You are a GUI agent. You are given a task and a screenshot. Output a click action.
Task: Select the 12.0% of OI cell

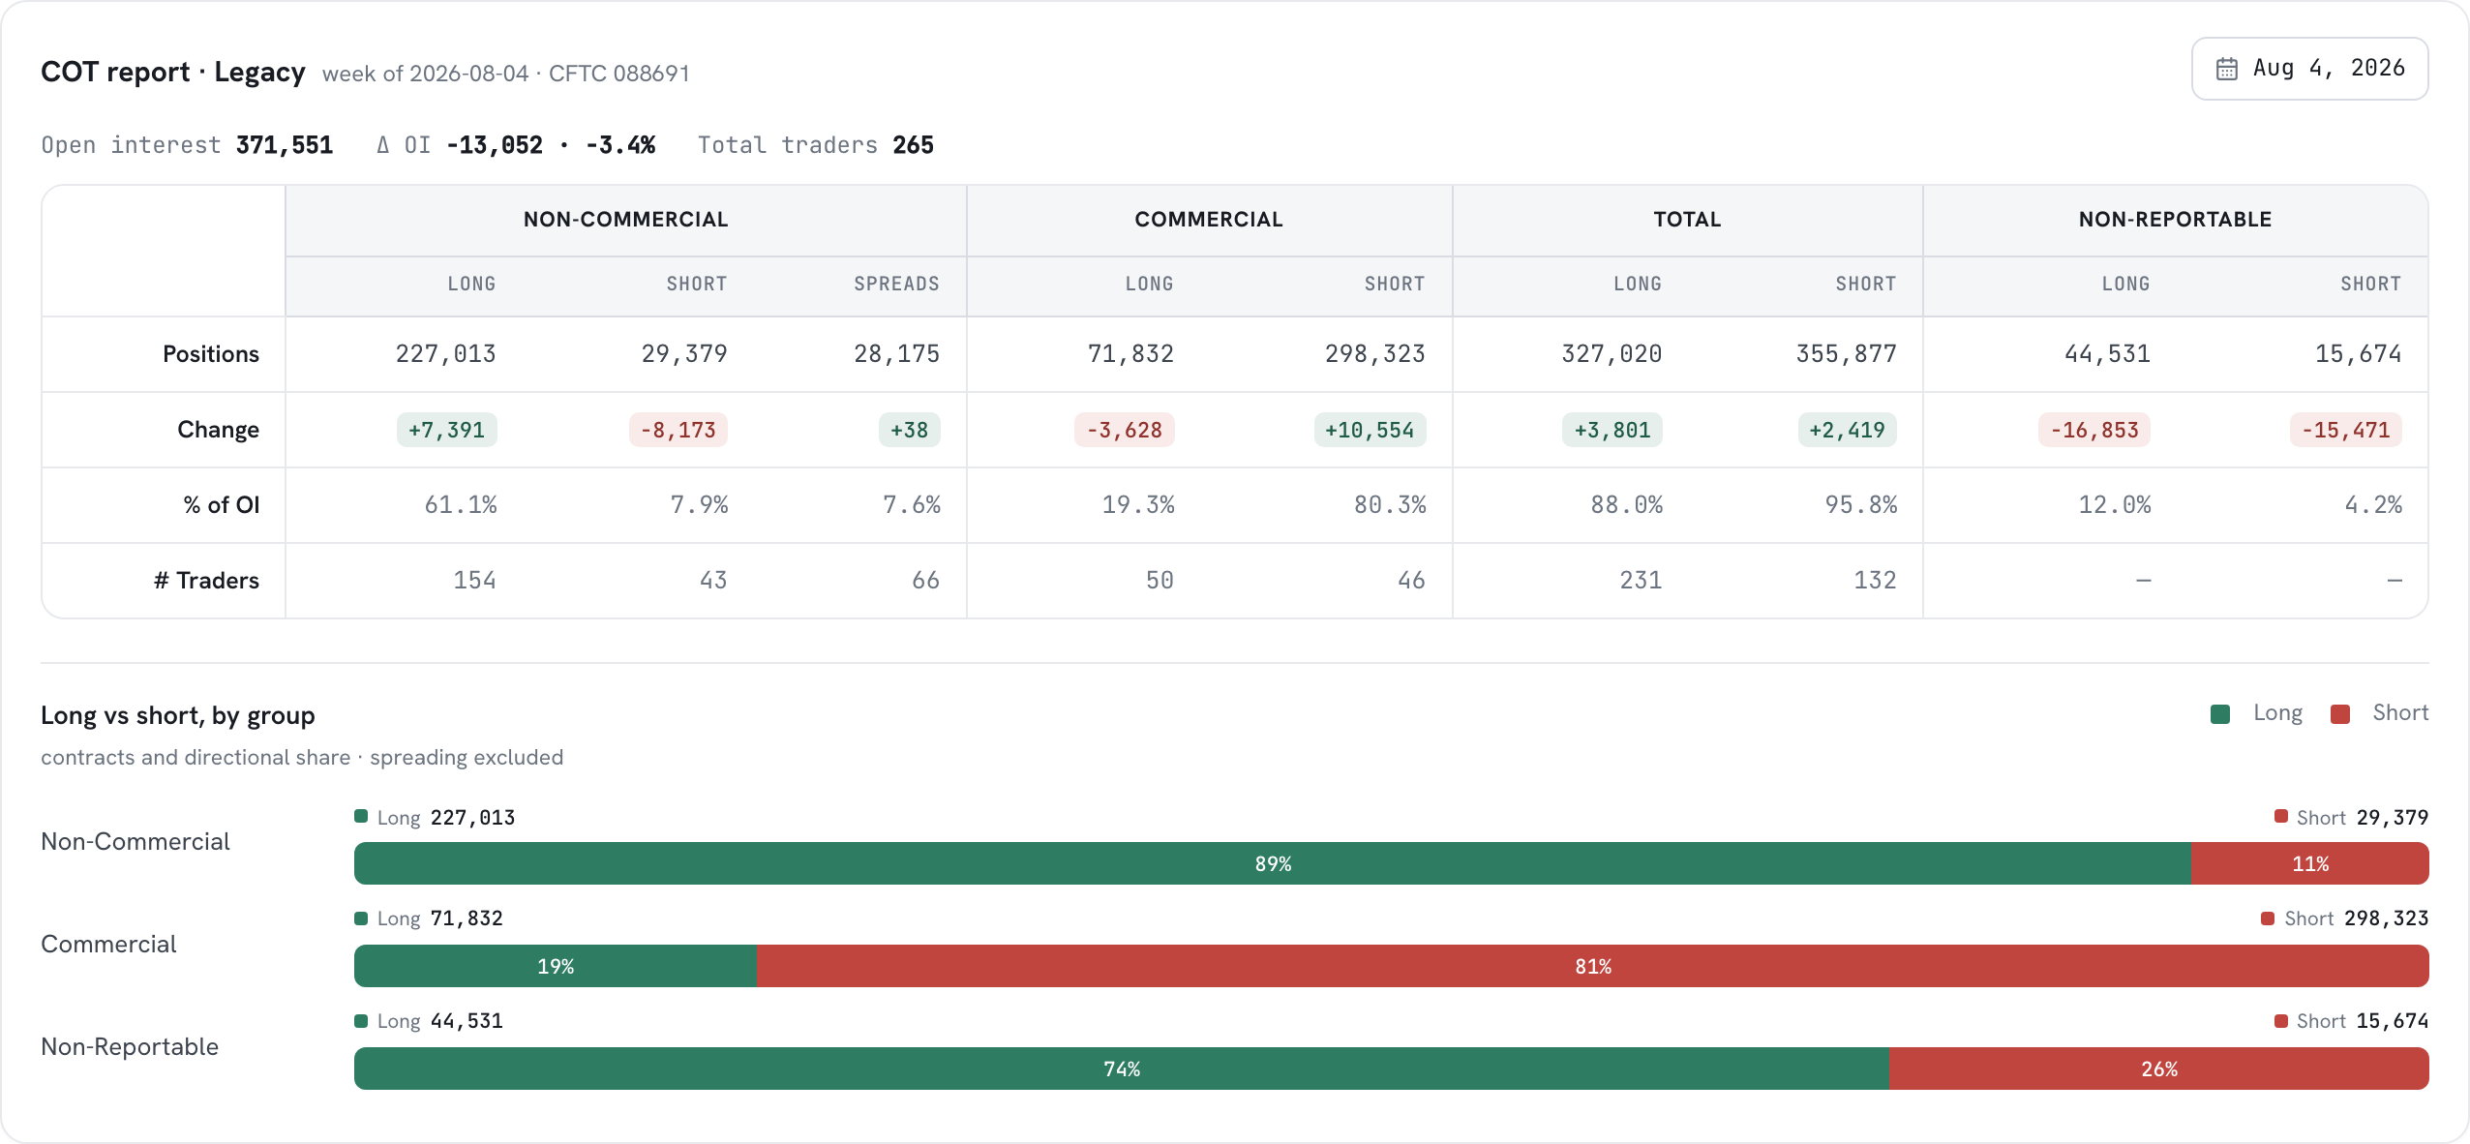[2115, 505]
